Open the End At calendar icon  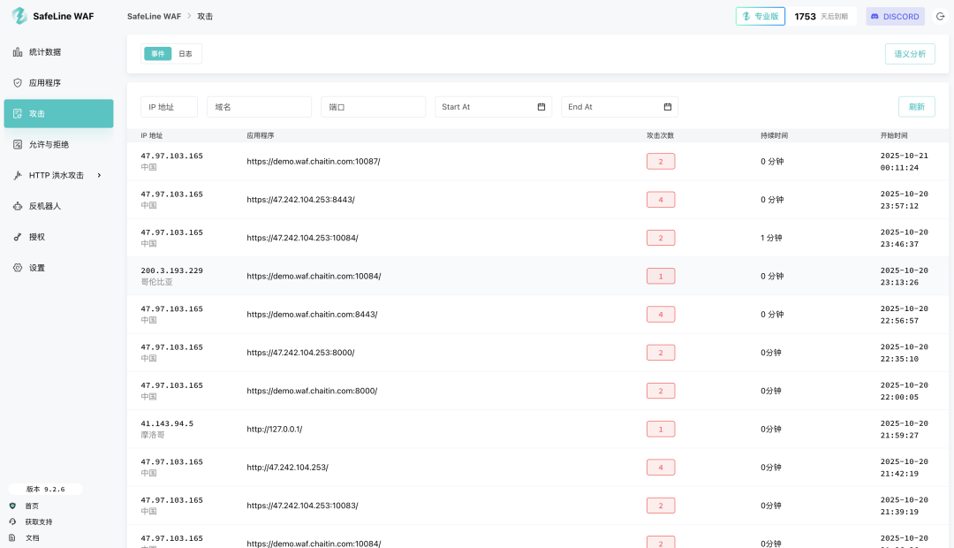coord(668,107)
